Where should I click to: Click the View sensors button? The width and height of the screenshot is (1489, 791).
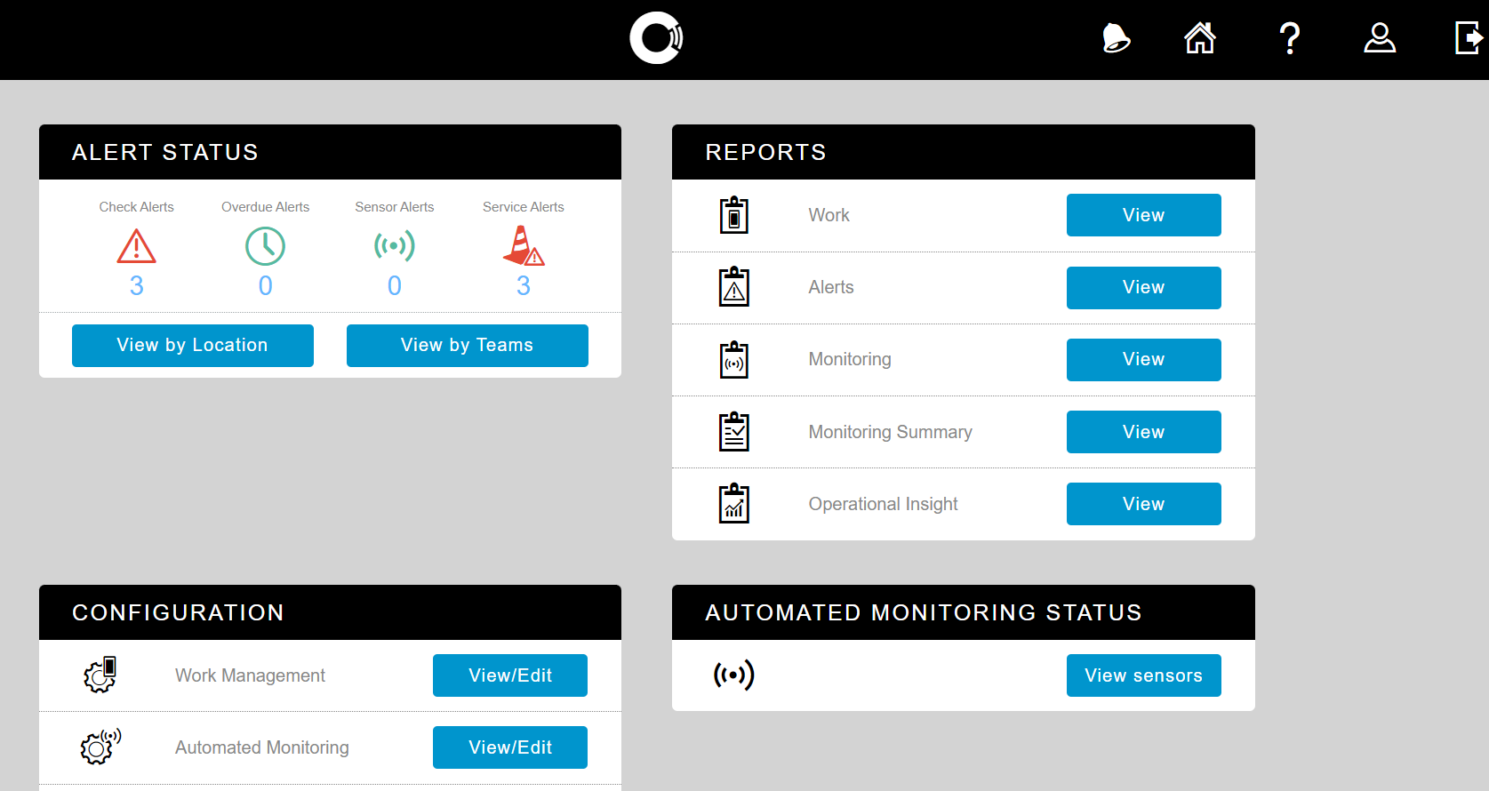click(1143, 675)
